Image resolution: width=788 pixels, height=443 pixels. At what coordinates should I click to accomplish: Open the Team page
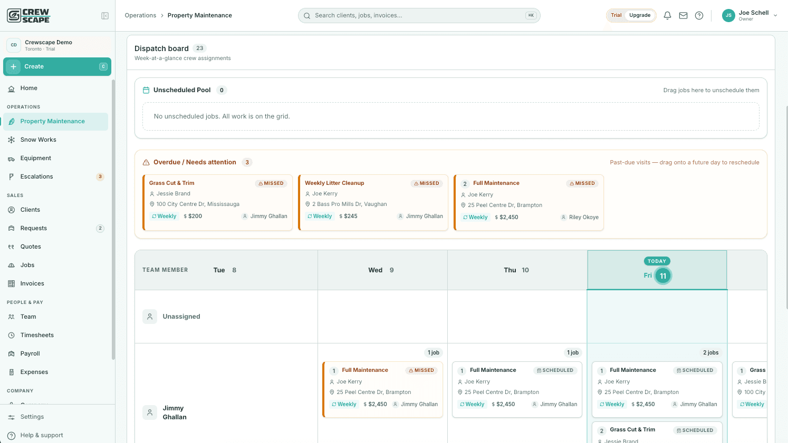56,317
